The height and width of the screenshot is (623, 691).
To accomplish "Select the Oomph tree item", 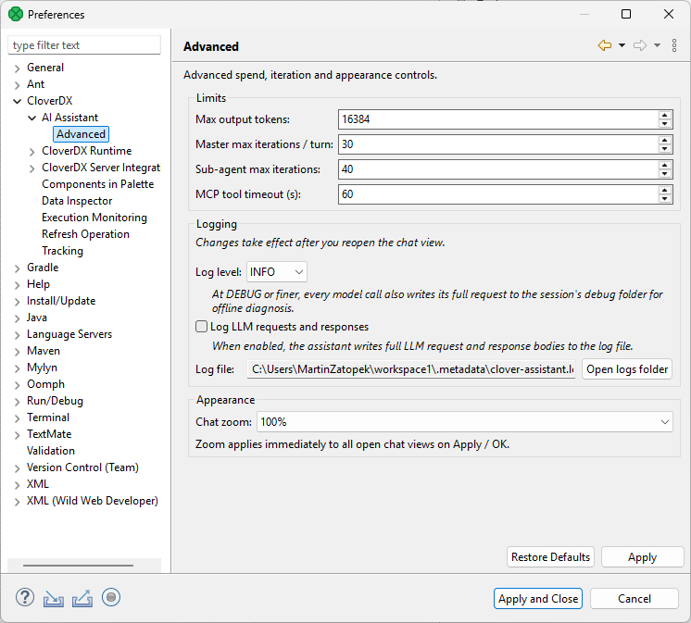I will [45, 384].
